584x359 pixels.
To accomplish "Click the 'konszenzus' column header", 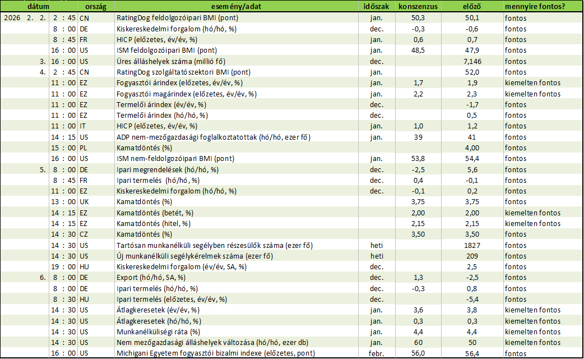I will point(418,7).
